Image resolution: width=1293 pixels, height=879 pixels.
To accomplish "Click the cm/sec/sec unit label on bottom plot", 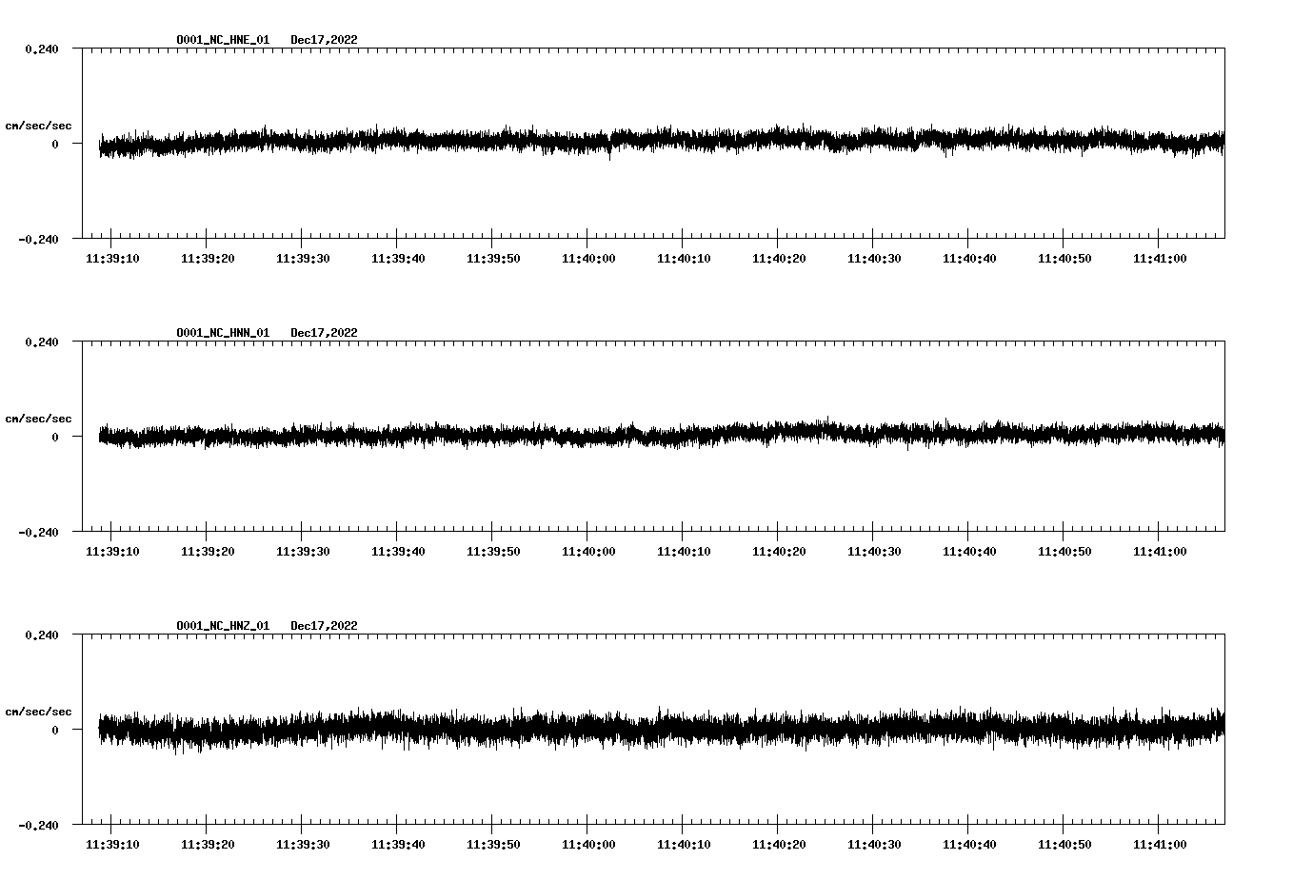I will coord(39,710).
